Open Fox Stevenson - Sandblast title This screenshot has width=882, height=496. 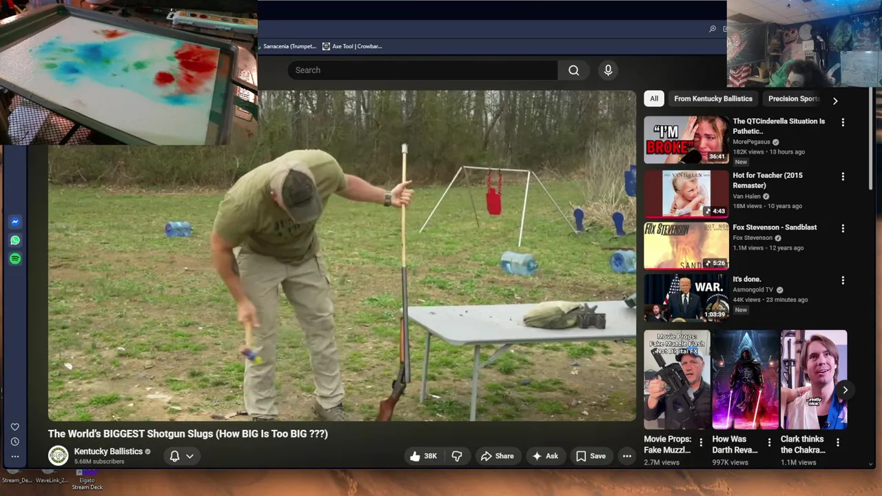point(775,227)
